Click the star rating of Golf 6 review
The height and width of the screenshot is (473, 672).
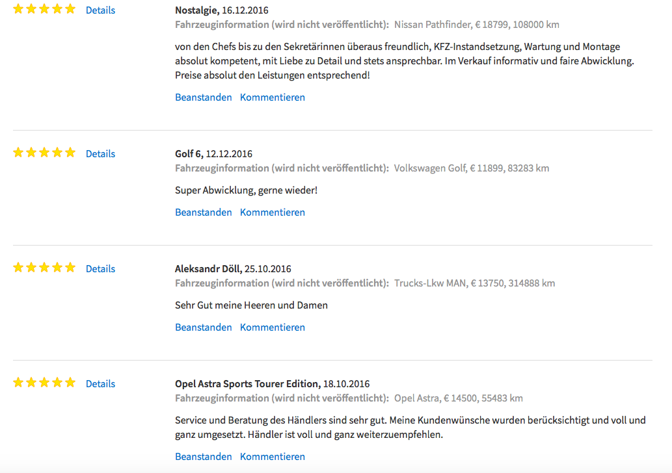tap(44, 153)
